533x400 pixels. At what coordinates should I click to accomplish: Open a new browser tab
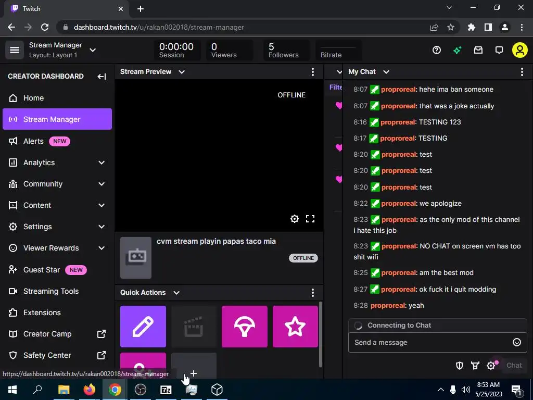(141, 9)
